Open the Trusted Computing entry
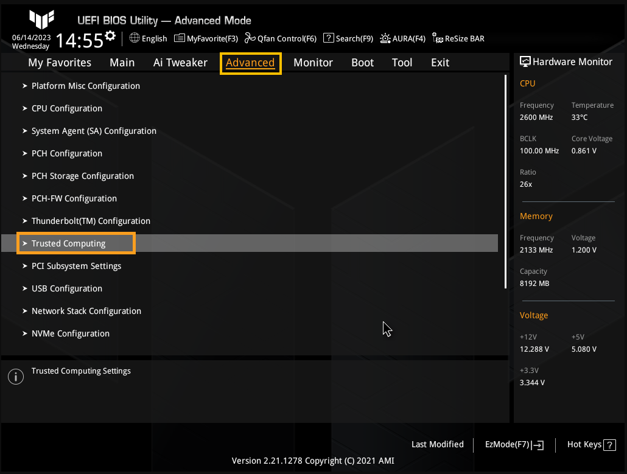 point(68,243)
